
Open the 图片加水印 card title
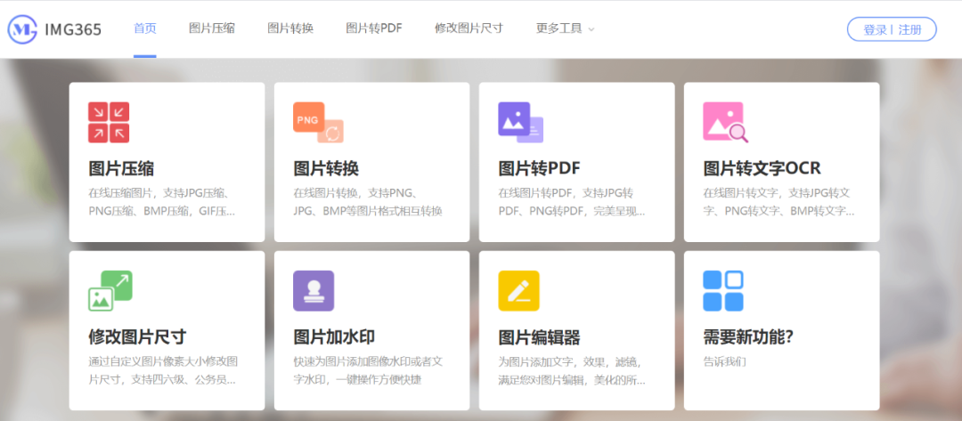(x=334, y=337)
